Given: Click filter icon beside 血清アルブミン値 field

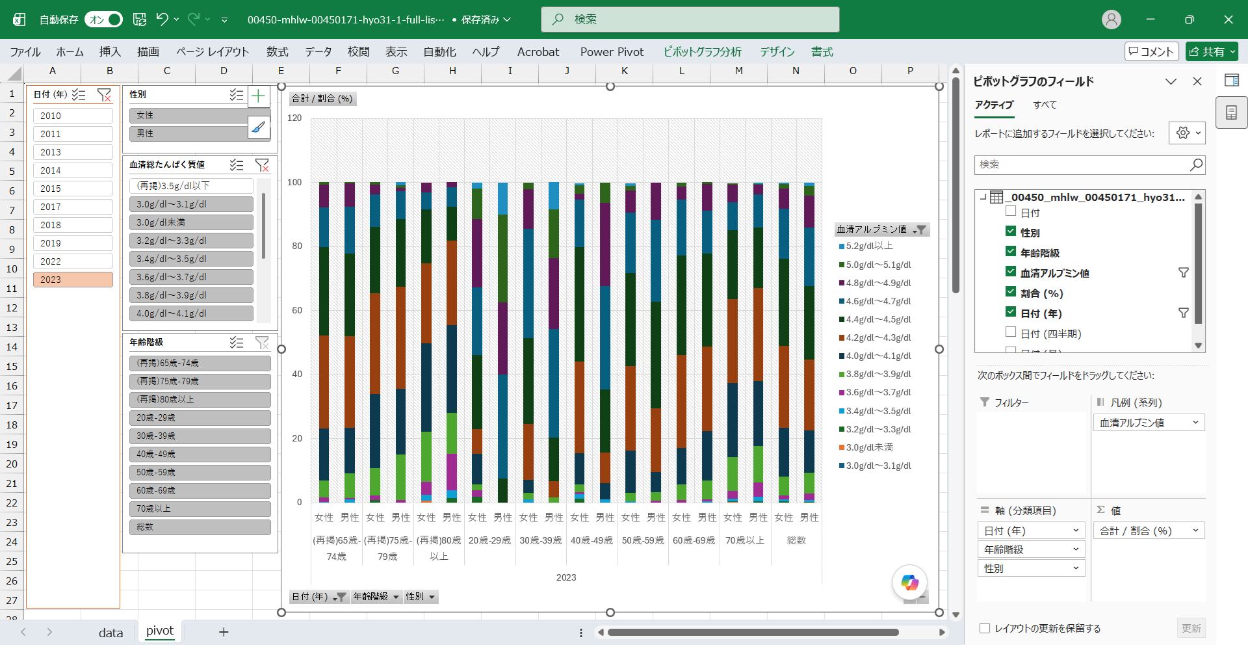Looking at the screenshot, I should [x=1184, y=273].
